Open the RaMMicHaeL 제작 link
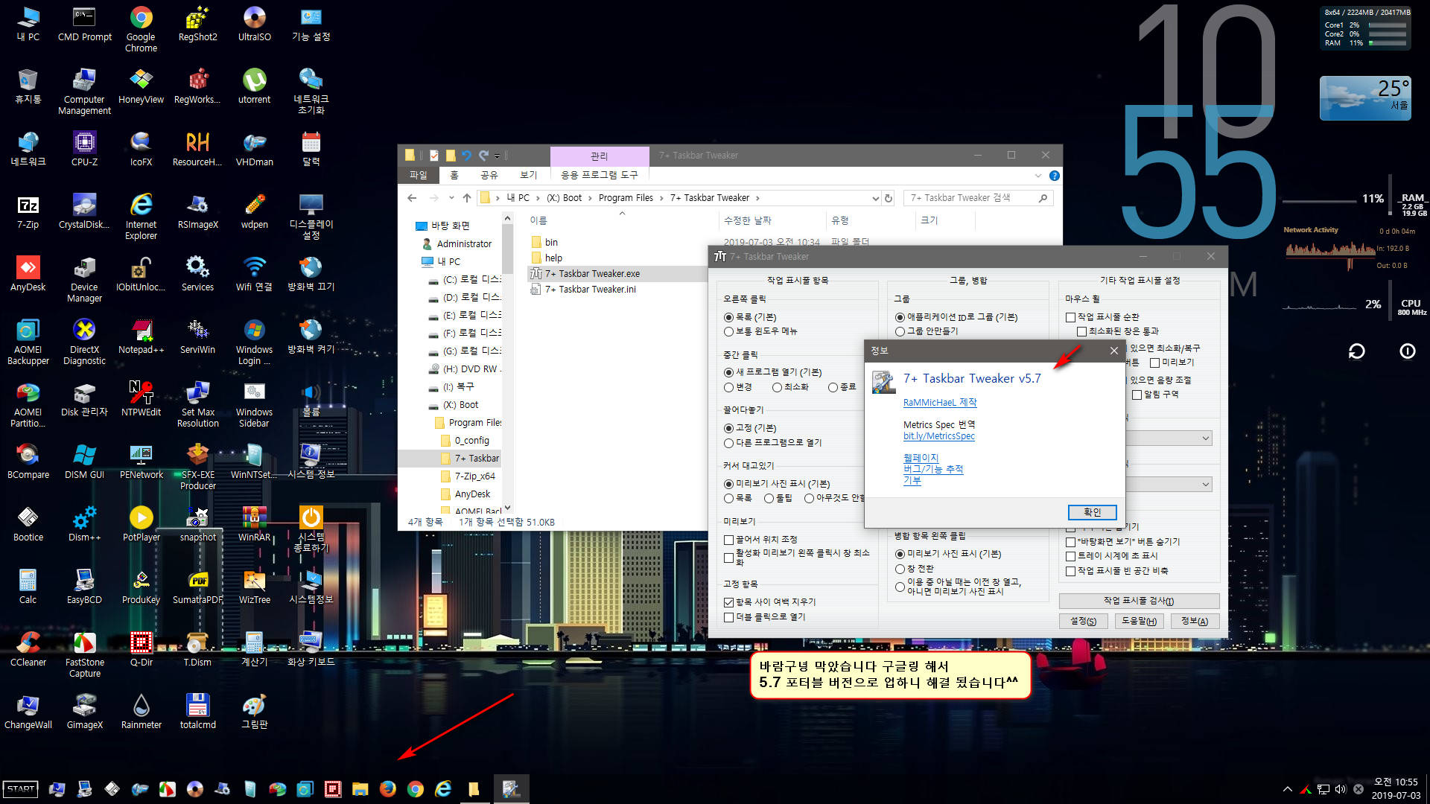The height and width of the screenshot is (804, 1430). click(x=939, y=403)
